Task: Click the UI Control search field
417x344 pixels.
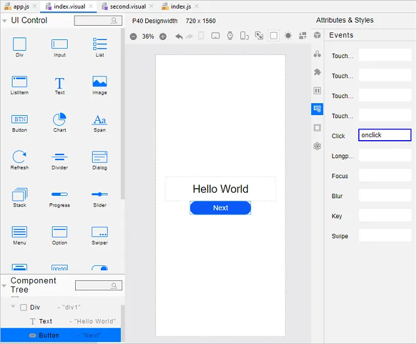Action: click(98, 21)
